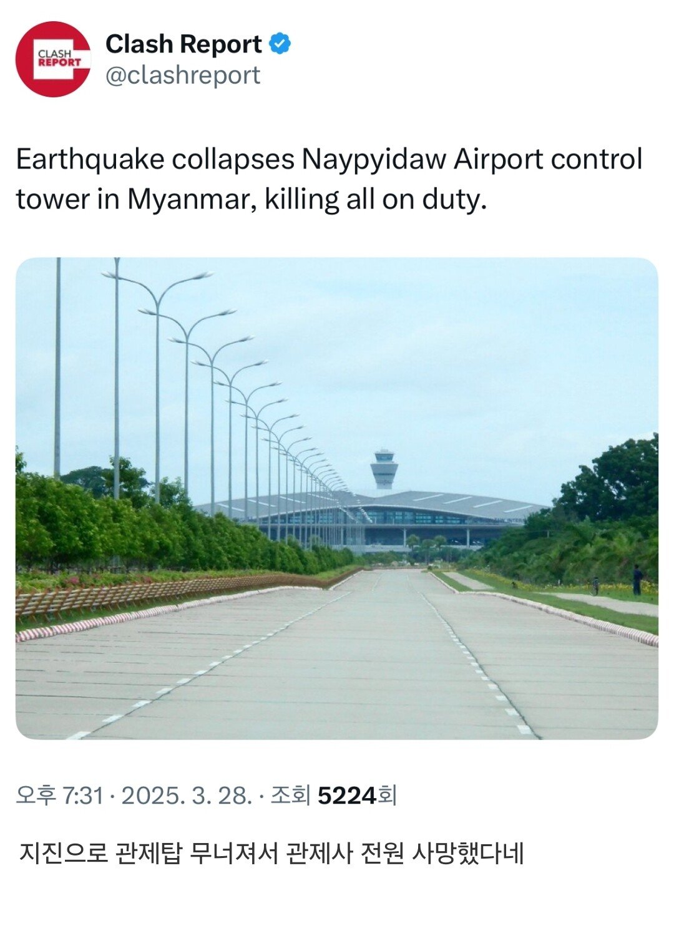Click the phrase killing all on duty
Viewport: 674px width, 926px height.
point(376,200)
